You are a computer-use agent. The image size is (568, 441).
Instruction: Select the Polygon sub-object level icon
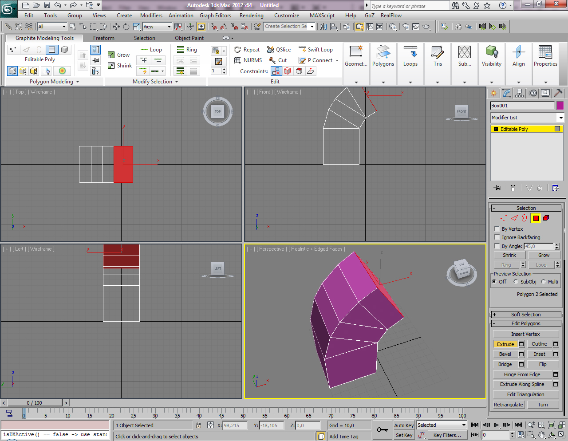[x=536, y=218]
